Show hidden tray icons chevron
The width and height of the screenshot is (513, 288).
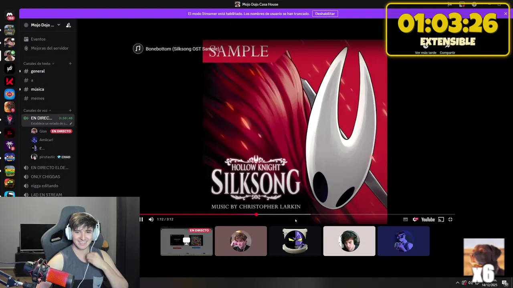458,283
